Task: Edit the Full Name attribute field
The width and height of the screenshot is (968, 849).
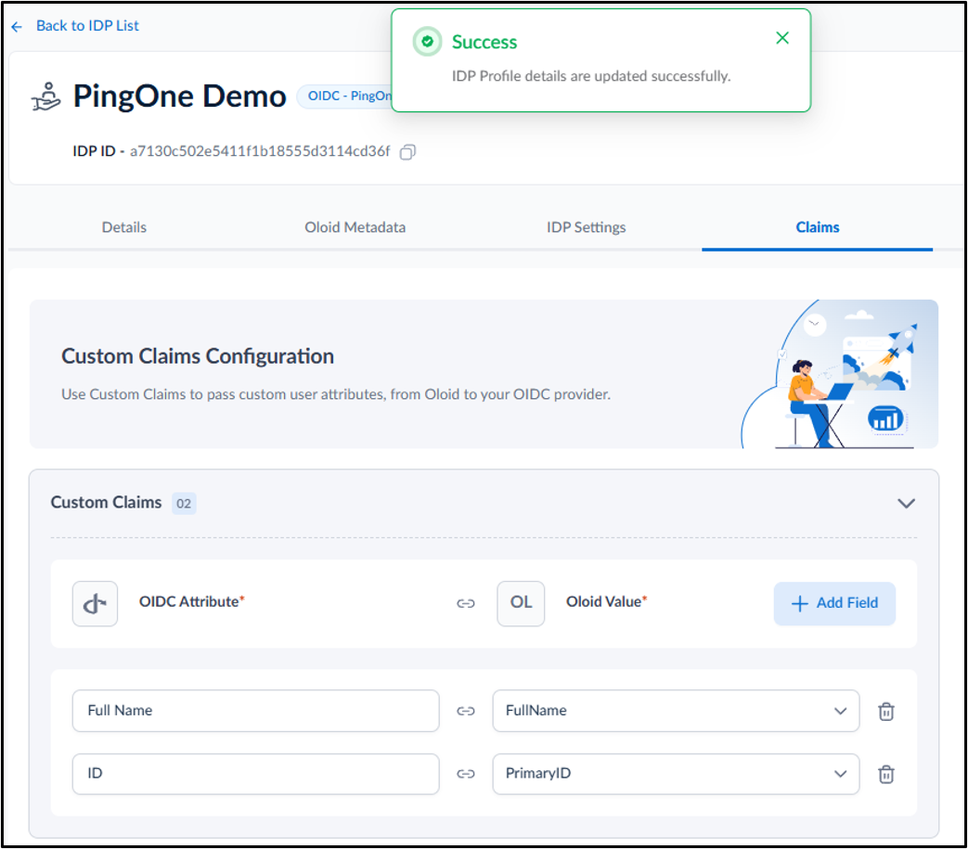Action: tap(255, 711)
